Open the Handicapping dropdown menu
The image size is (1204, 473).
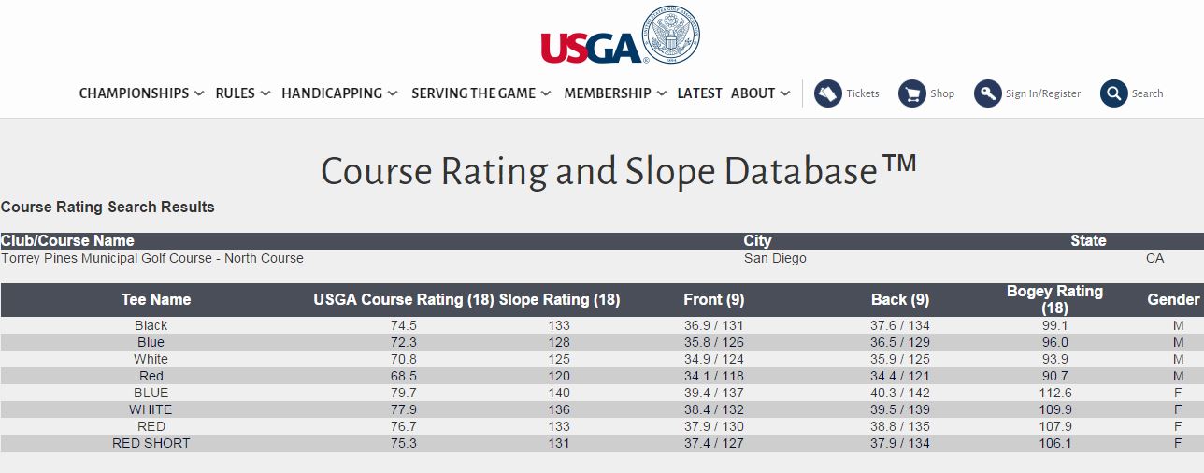click(x=339, y=93)
